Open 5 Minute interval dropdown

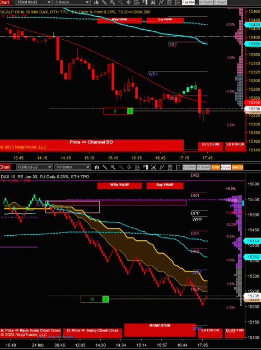[72, 2]
